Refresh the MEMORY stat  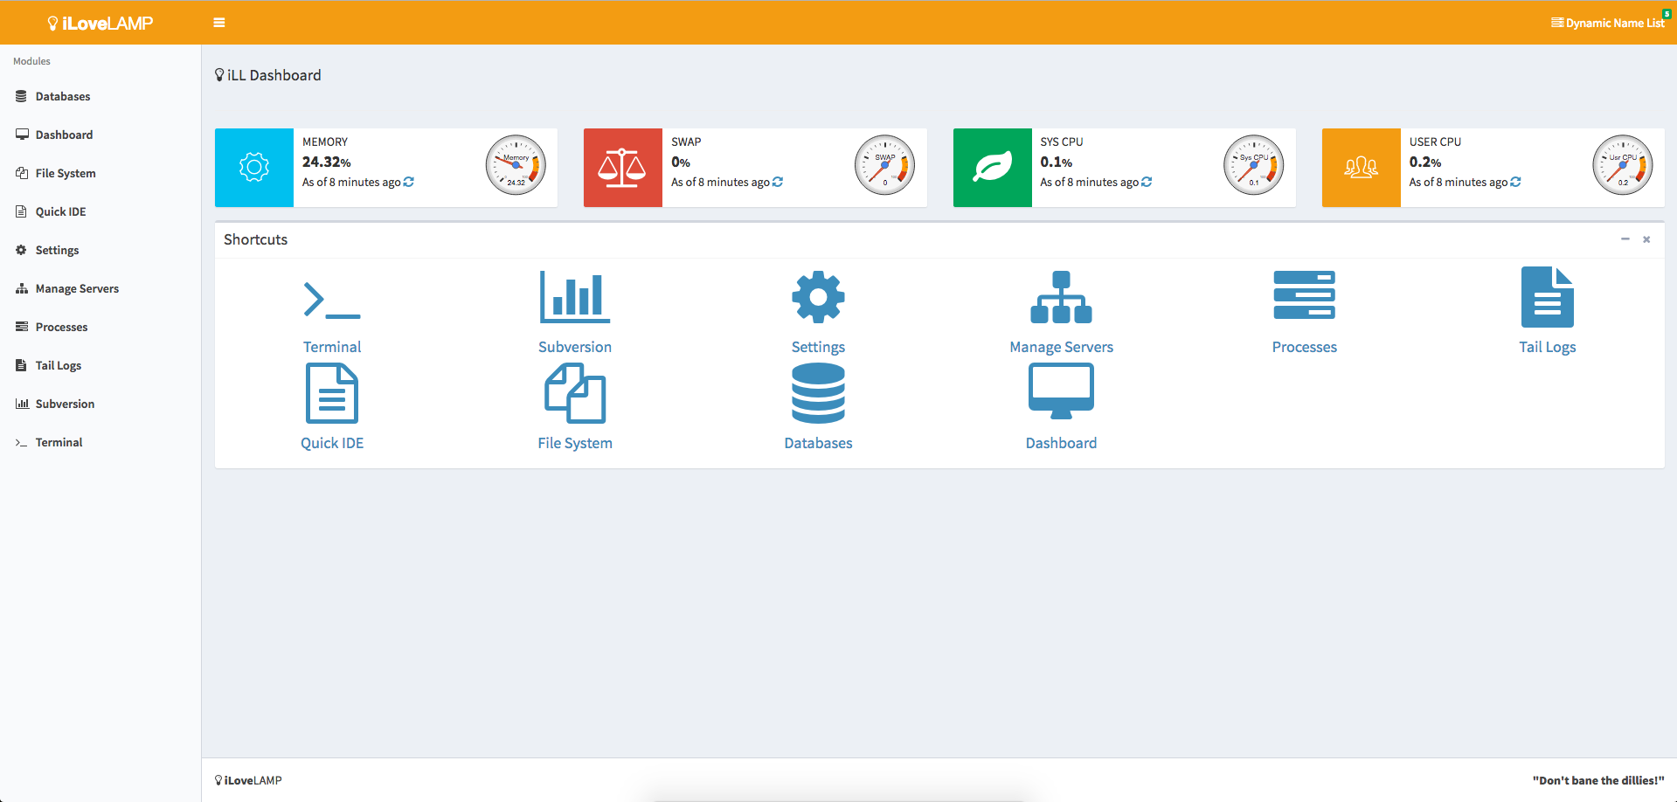pos(409,182)
